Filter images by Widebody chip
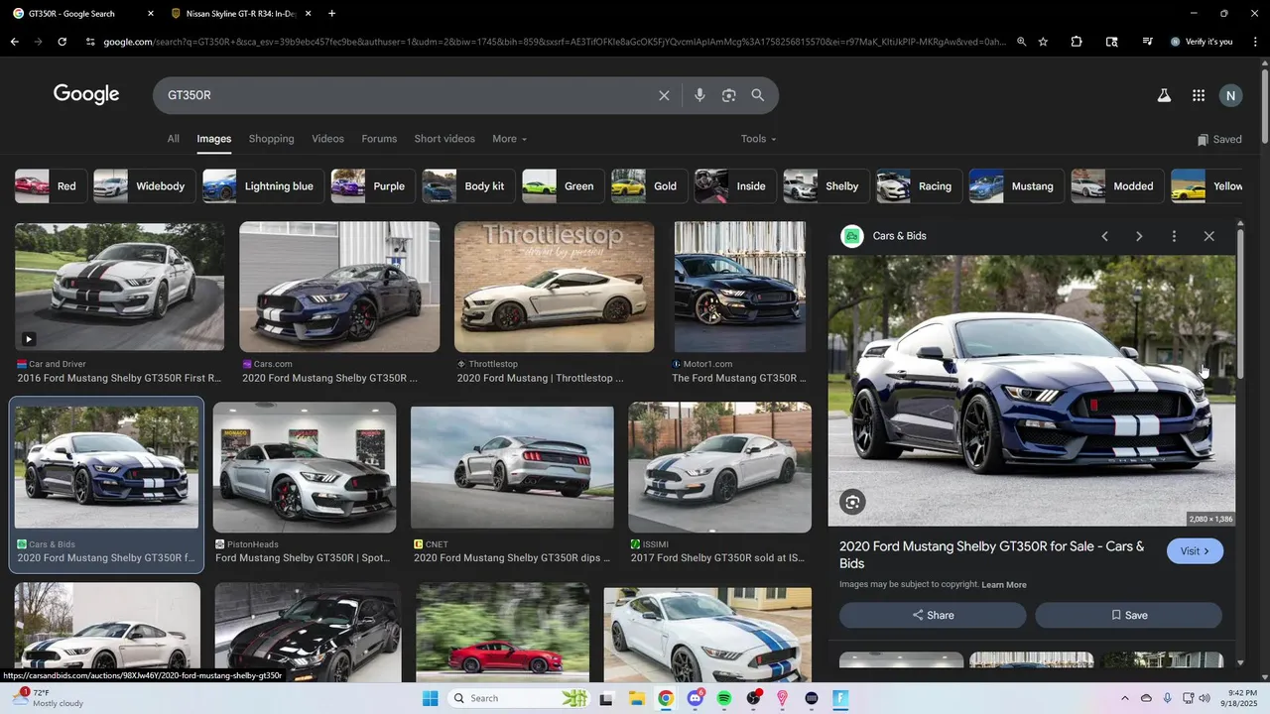This screenshot has width=1270, height=714. pos(144,186)
